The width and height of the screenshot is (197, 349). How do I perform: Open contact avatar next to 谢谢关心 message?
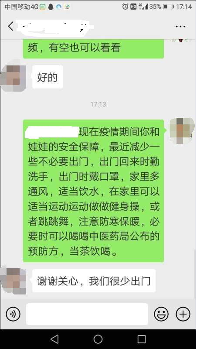point(14,281)
